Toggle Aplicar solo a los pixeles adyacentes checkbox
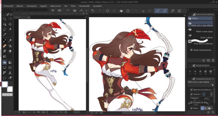Viewport: 218px width, 116px height. (x=191, y=90)
